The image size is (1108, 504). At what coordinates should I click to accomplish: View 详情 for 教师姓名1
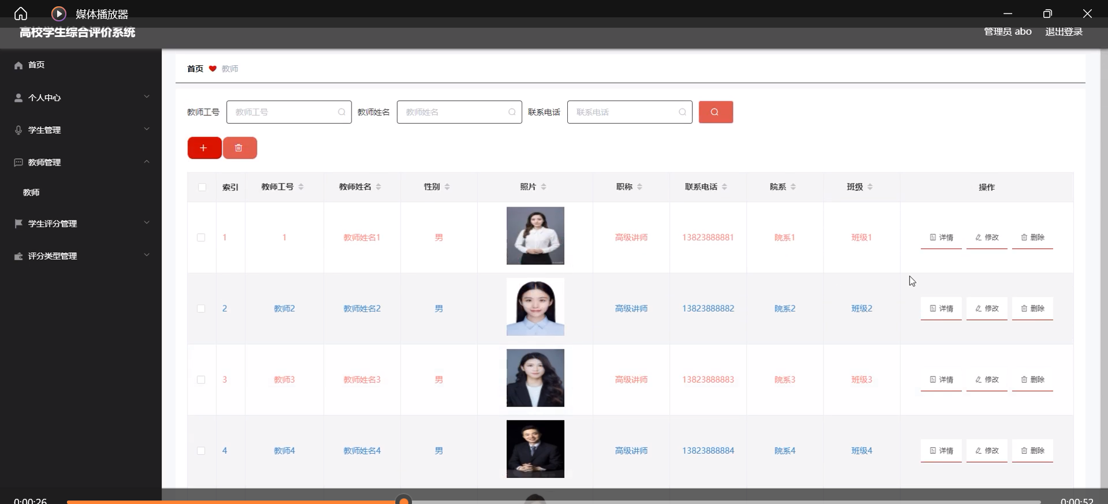[x=941, y=237]
